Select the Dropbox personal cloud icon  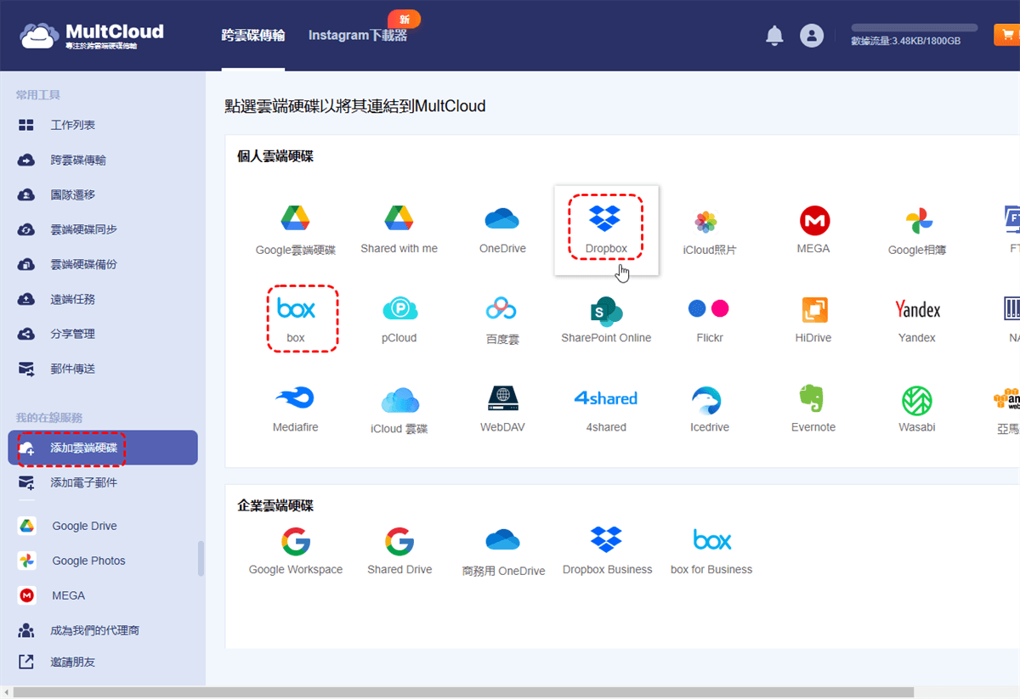coord(606,229)
